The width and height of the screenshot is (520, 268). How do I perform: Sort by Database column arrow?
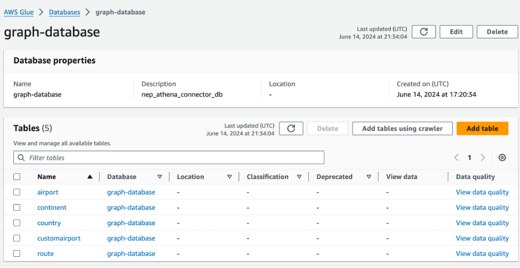click(159, 177)
